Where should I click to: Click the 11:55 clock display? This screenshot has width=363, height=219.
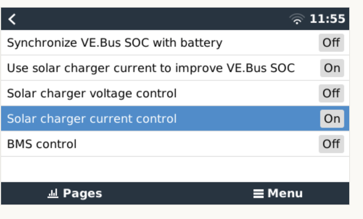pos(327,19)
